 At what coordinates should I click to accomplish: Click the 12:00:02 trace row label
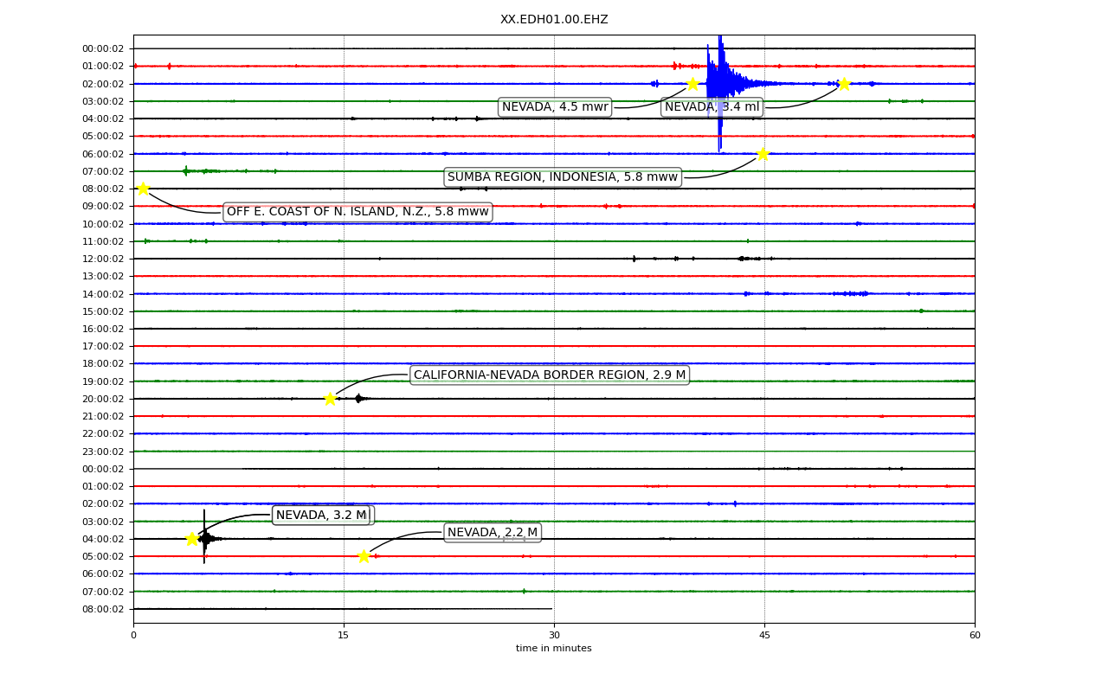105,259
